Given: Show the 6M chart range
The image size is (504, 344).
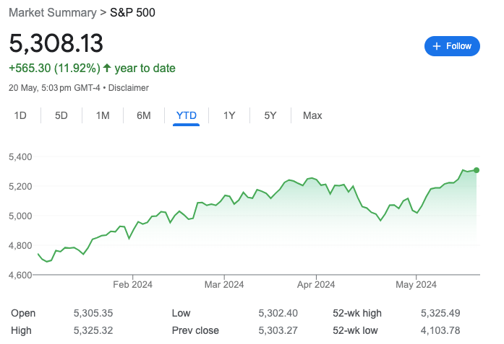Looking at the screenshot, I should [144, 115].
